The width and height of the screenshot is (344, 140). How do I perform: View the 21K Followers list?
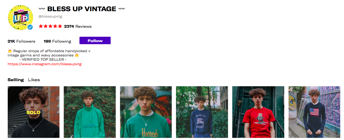(x=21, y=41)
